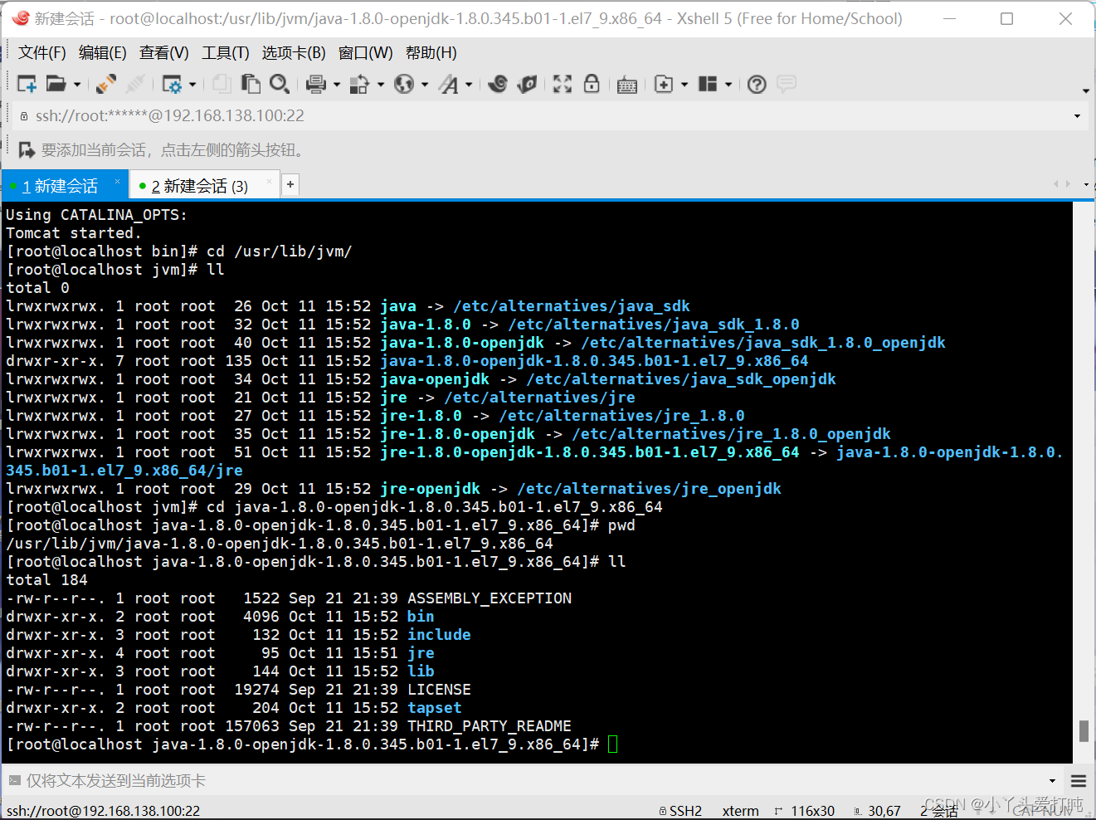1096x820 pixels.
Task: Click the 30,67 cursor position indicator
Action: click(877, 811)
